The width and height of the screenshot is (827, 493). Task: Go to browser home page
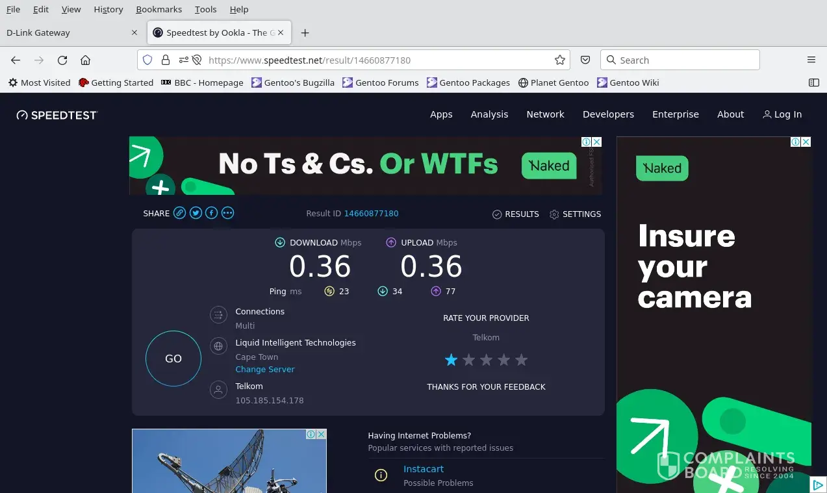click(x=85, y=60)
